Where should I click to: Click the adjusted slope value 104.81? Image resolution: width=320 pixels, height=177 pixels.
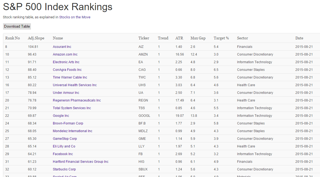(33, 47)
